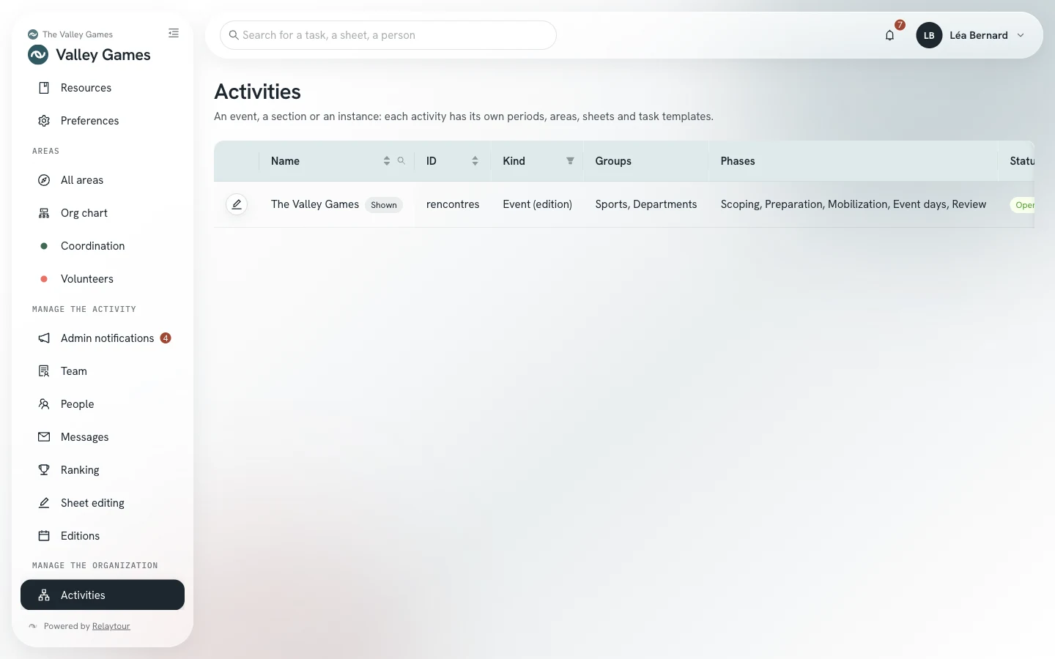View the Ranking page
Viewport: 1055px width, 659px height.
(103, 470)
